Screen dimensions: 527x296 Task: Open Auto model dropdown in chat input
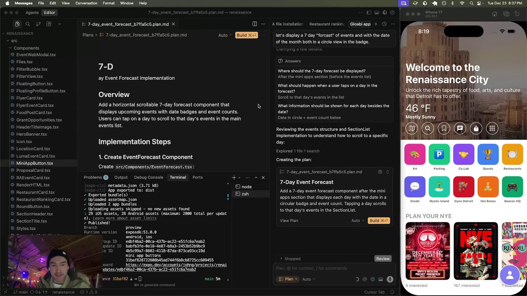(309, 279)
